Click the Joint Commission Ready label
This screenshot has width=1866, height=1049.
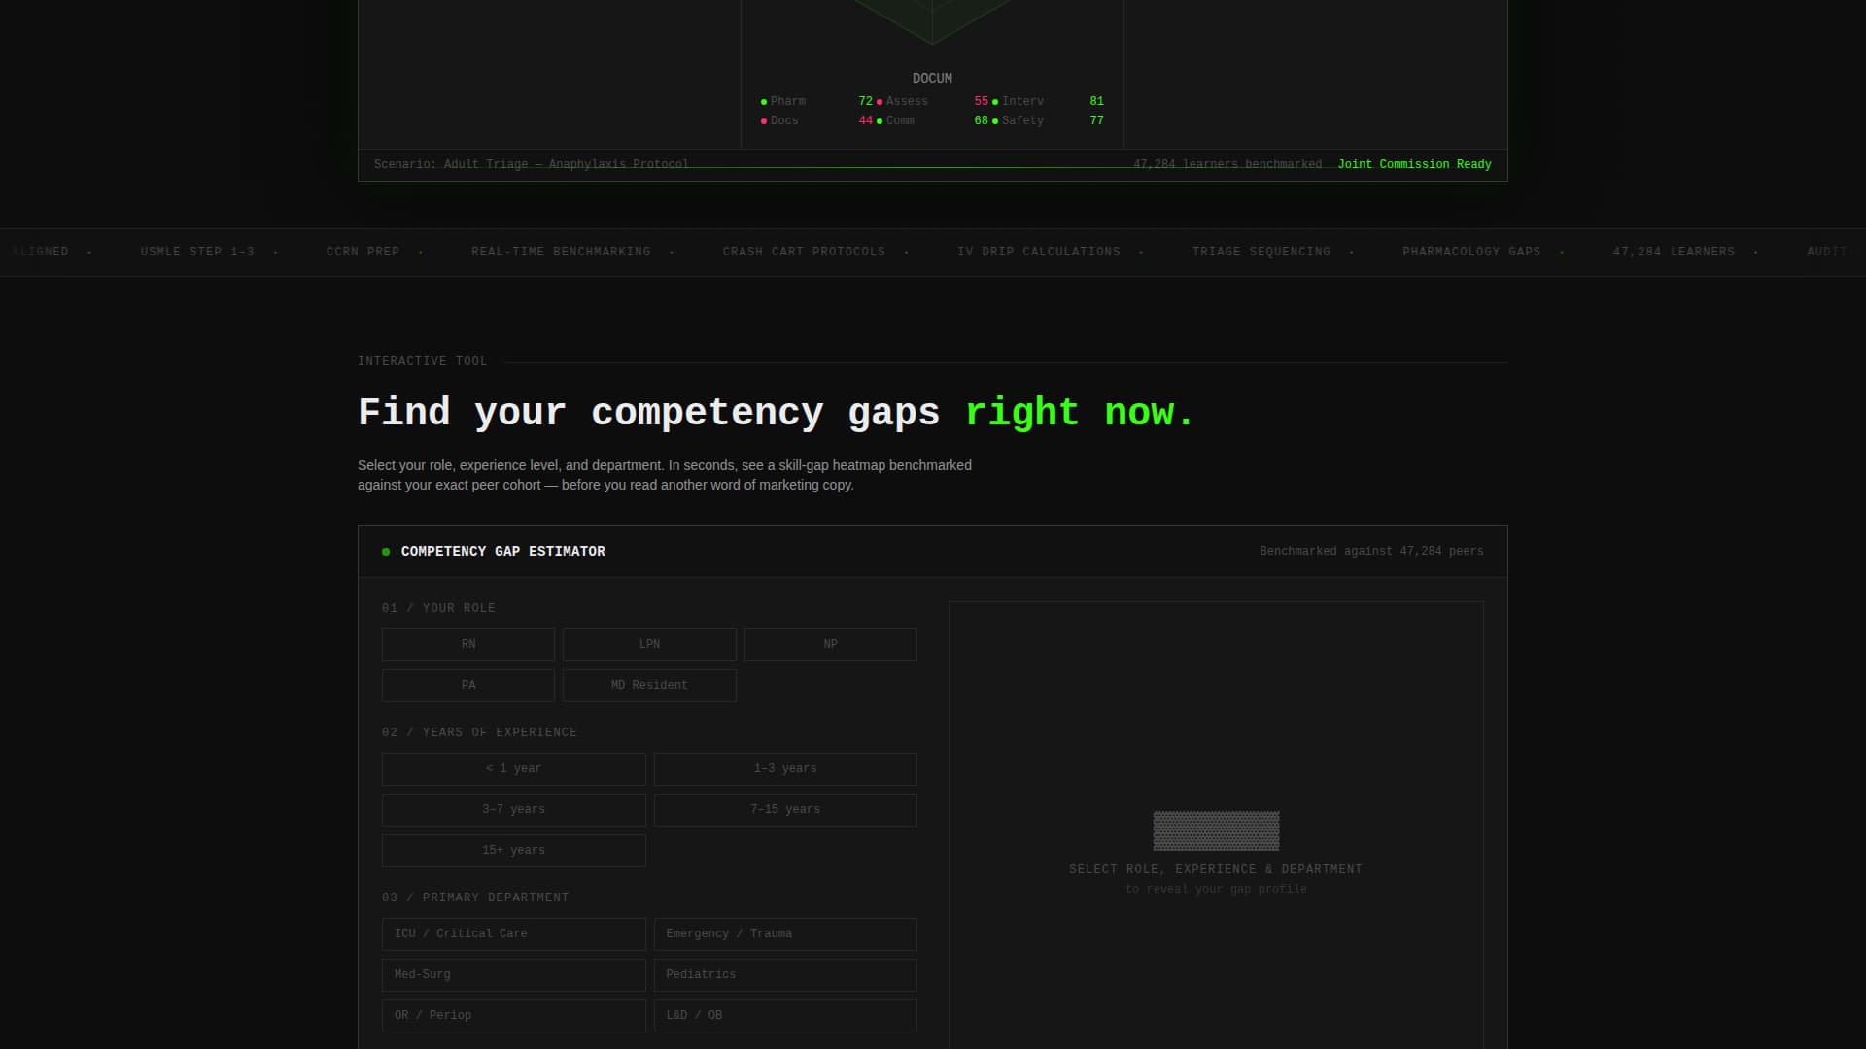point(1414,164)
